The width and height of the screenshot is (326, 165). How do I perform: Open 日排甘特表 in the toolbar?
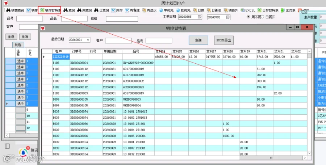click(268, 10)
